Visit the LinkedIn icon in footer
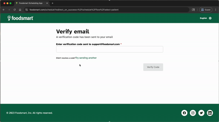The height and width of the screenshot is (122, 219). [x=210, y=113]
